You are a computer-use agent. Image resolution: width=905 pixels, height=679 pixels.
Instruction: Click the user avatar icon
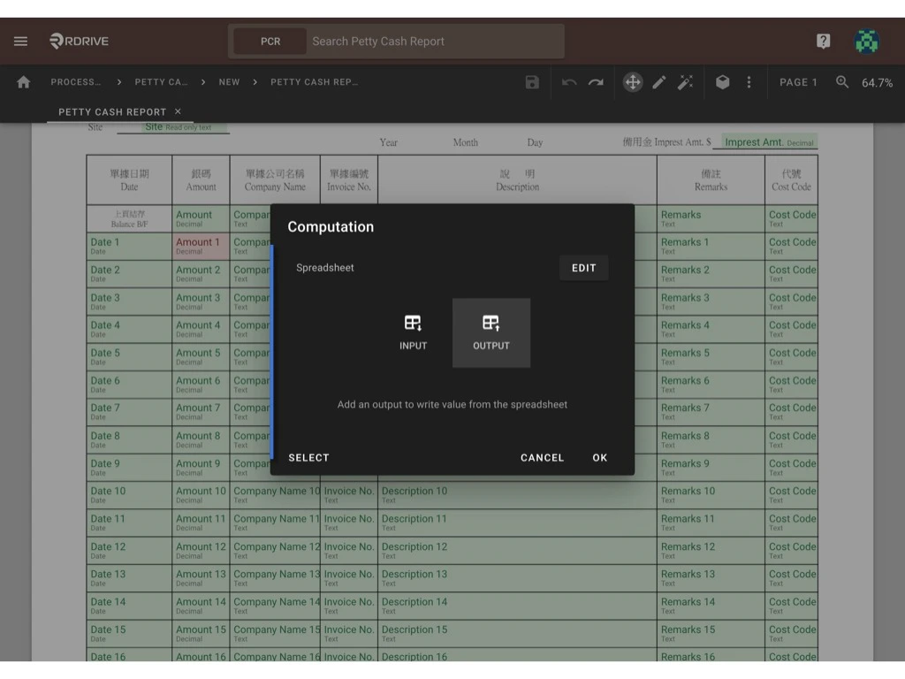point(866,41)
